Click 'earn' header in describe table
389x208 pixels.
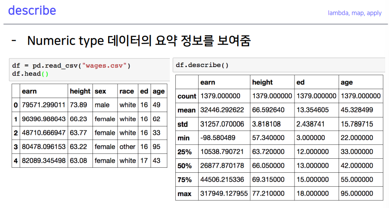pyautogui.click(x=208, y=82)
